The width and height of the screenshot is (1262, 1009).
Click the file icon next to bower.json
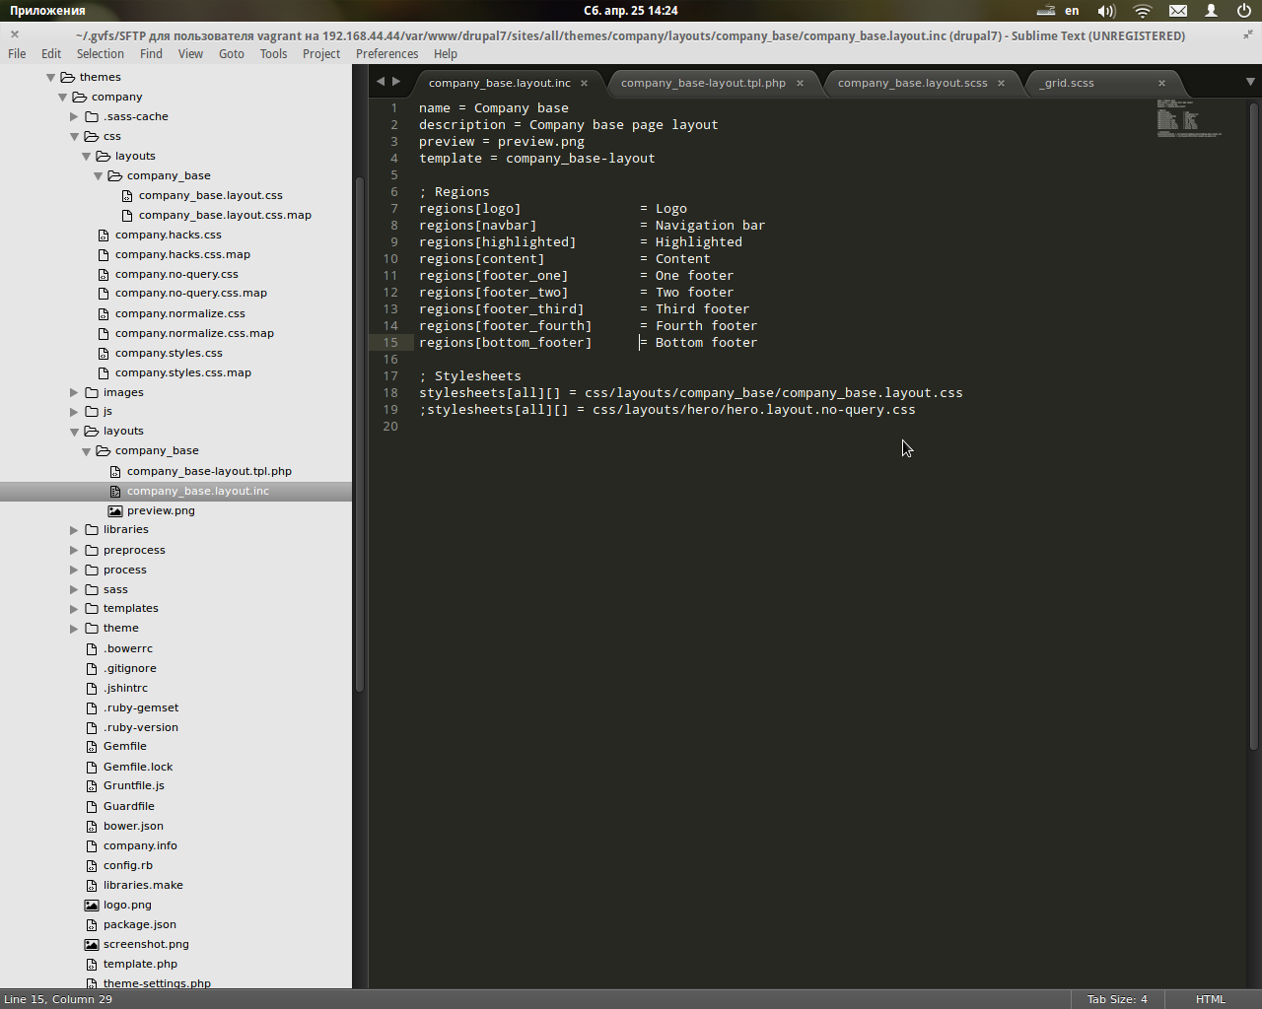tap(91, 826)
